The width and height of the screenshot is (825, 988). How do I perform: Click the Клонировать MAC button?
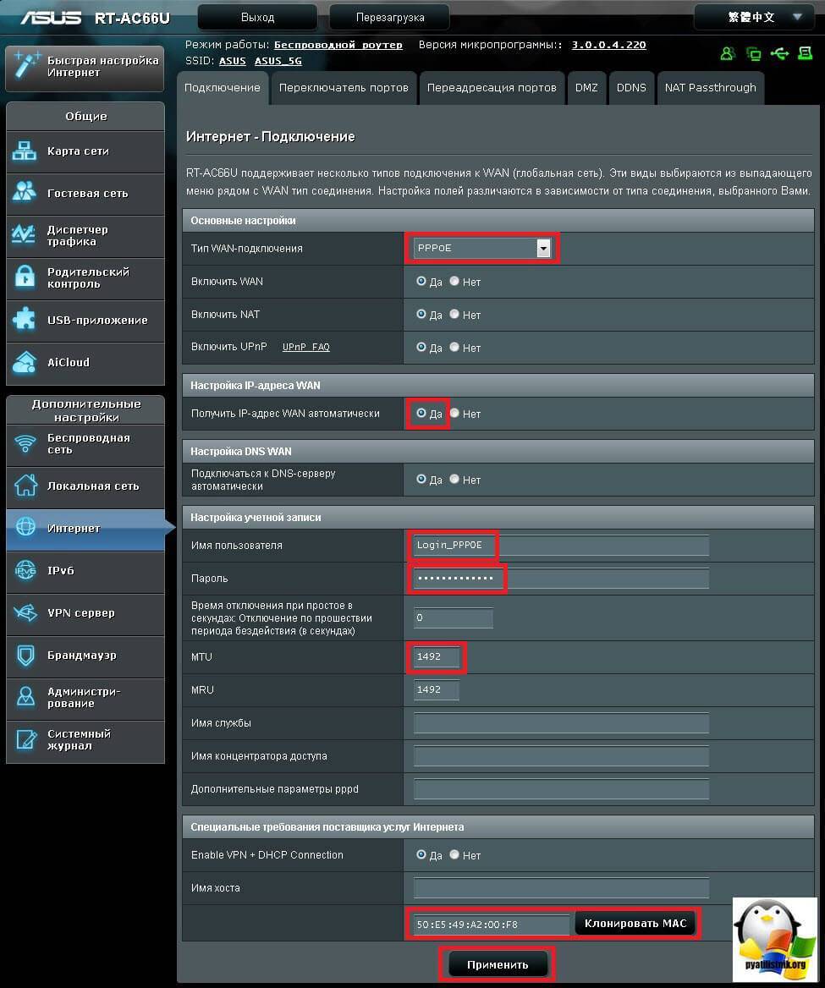tap(635, 923)
